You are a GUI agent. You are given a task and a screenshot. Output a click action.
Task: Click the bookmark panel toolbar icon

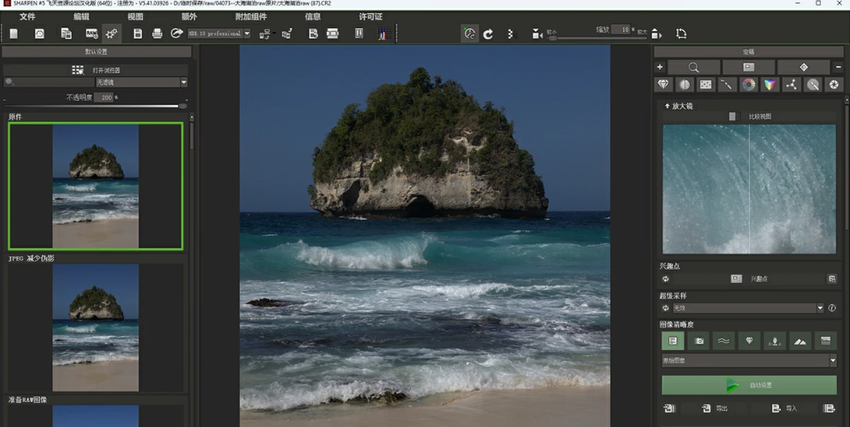pyautogui.click(x=359, y=34)
